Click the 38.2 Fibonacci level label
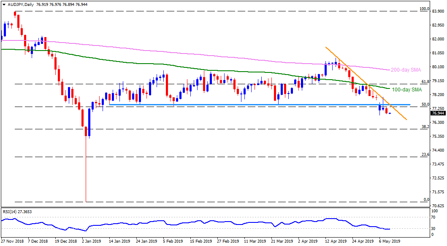This screenshot has width=447, height=246. (x=425, y=126)
